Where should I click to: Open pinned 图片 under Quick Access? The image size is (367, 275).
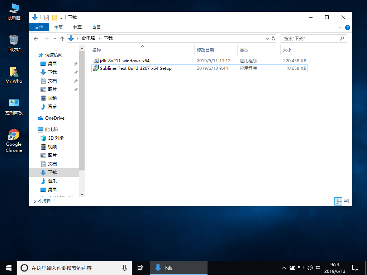pos(52,89)
